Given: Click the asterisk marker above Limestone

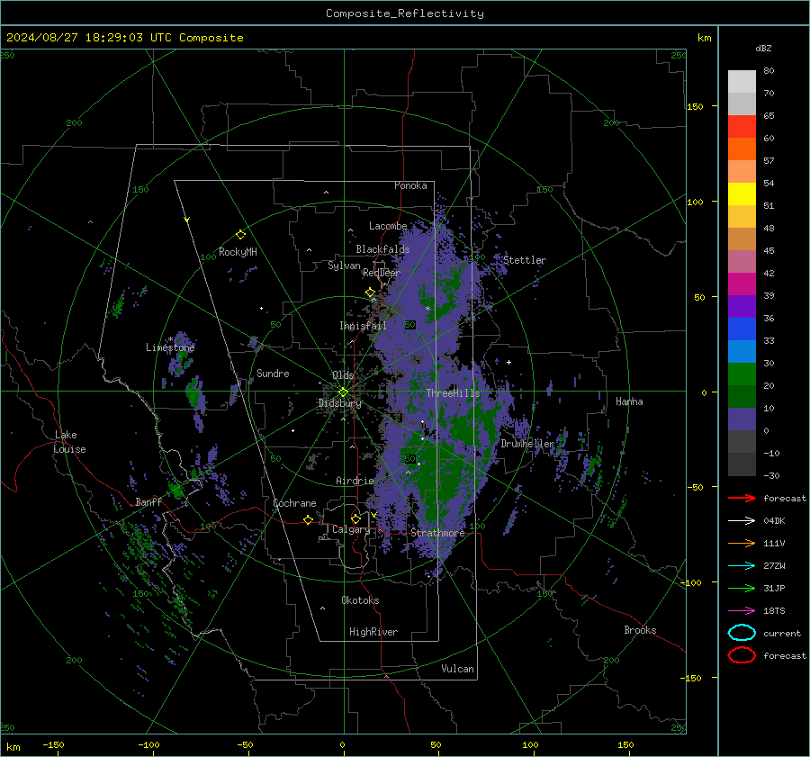Looking at the screenshot, I should tap(170, 339).
